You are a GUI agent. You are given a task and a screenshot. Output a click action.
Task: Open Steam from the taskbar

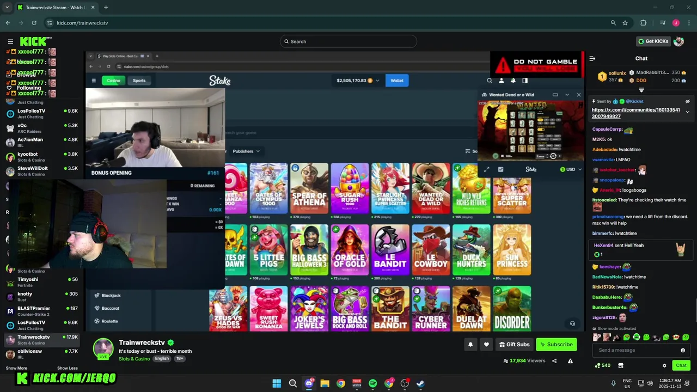click(x=420, y=383)
